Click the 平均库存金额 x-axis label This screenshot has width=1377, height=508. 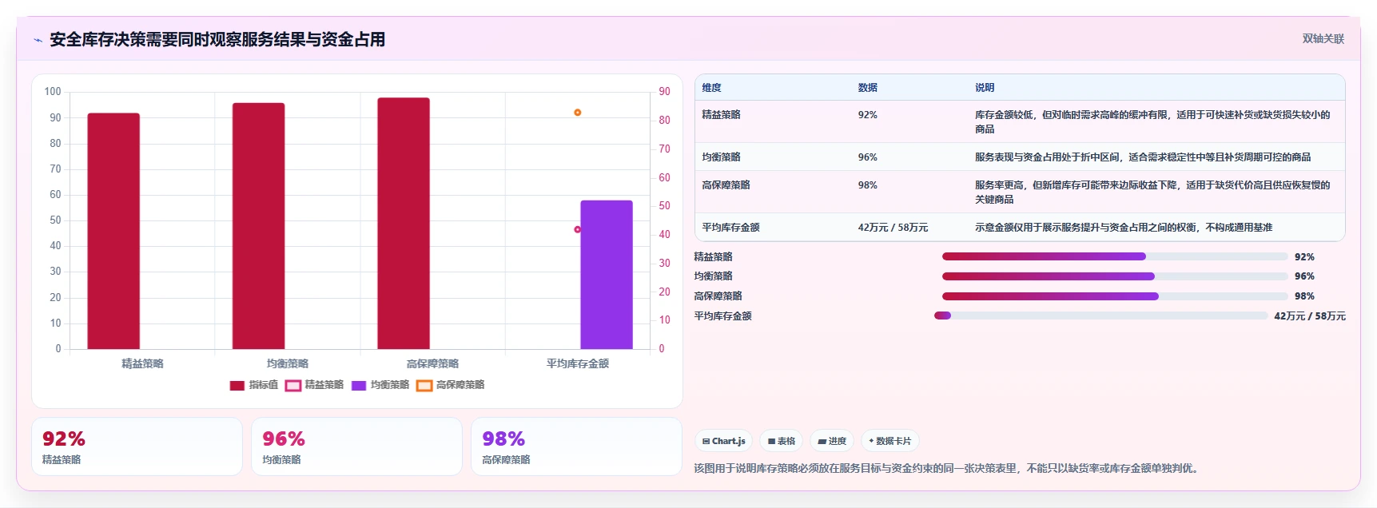coord(577,363)
